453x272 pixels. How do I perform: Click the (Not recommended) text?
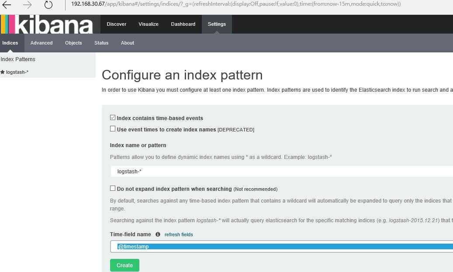point(256,189)
